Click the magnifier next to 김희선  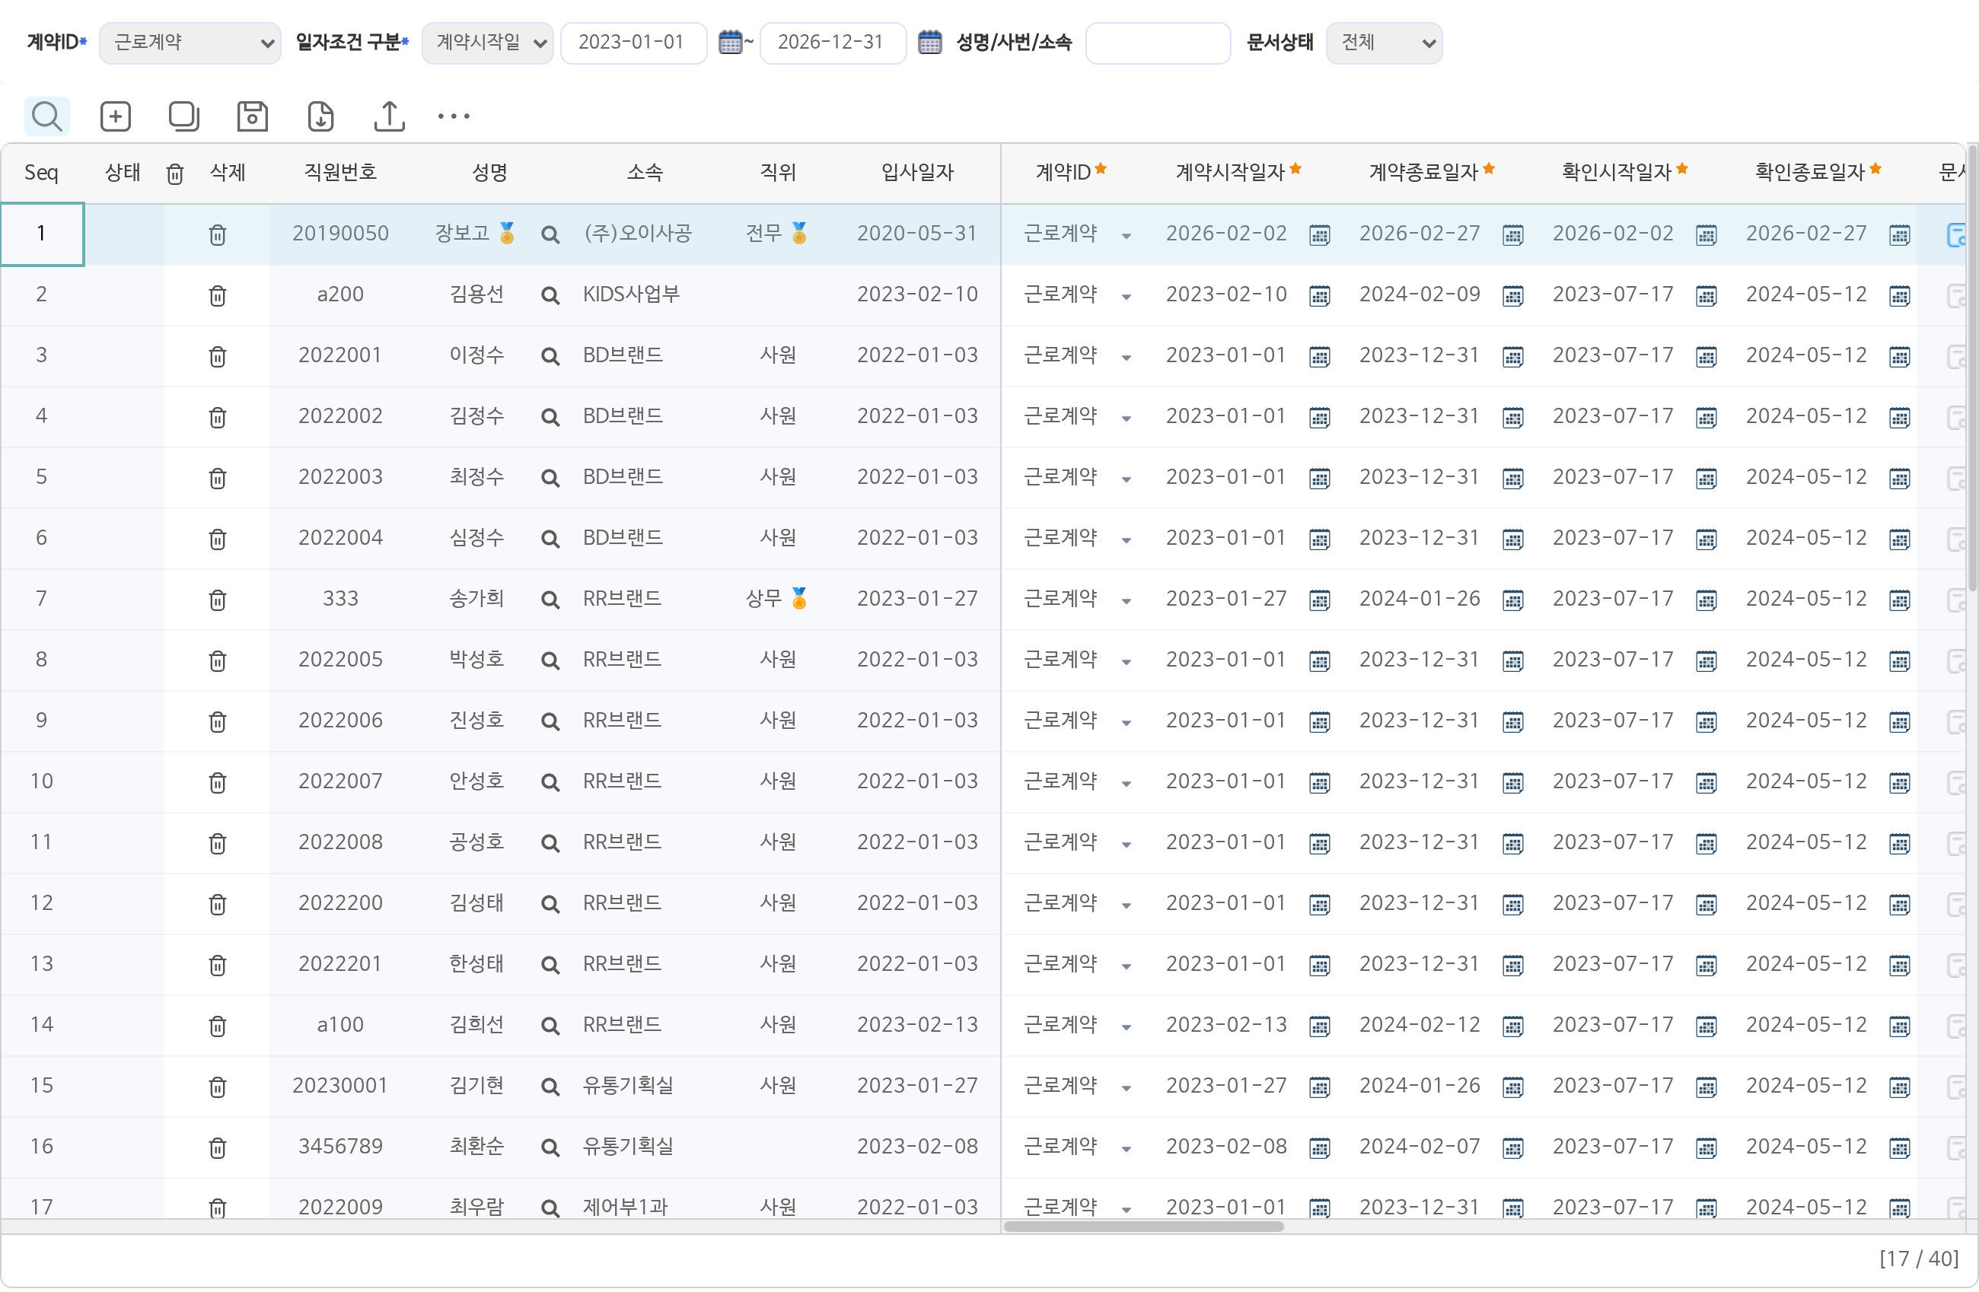550,1026
